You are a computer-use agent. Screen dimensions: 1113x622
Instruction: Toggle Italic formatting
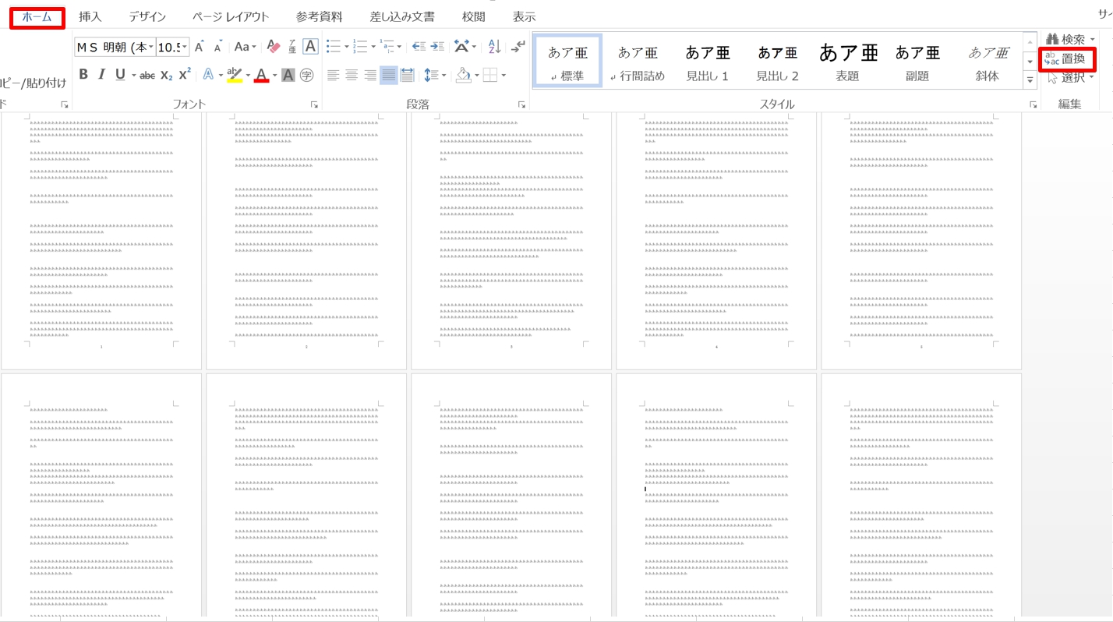pyautogui.click(x=101, y=75)
